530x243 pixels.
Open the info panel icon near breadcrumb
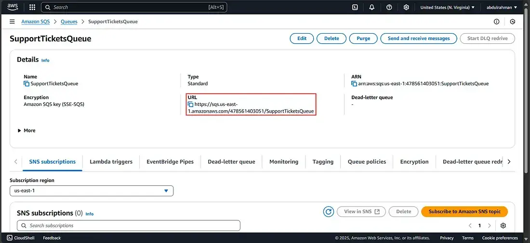[497, 22]
